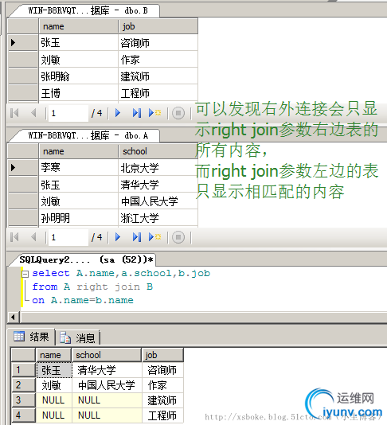Select cell 中国人民大学 in dbo.A table
The image size is (387, 425).
(x=158, y=201)
